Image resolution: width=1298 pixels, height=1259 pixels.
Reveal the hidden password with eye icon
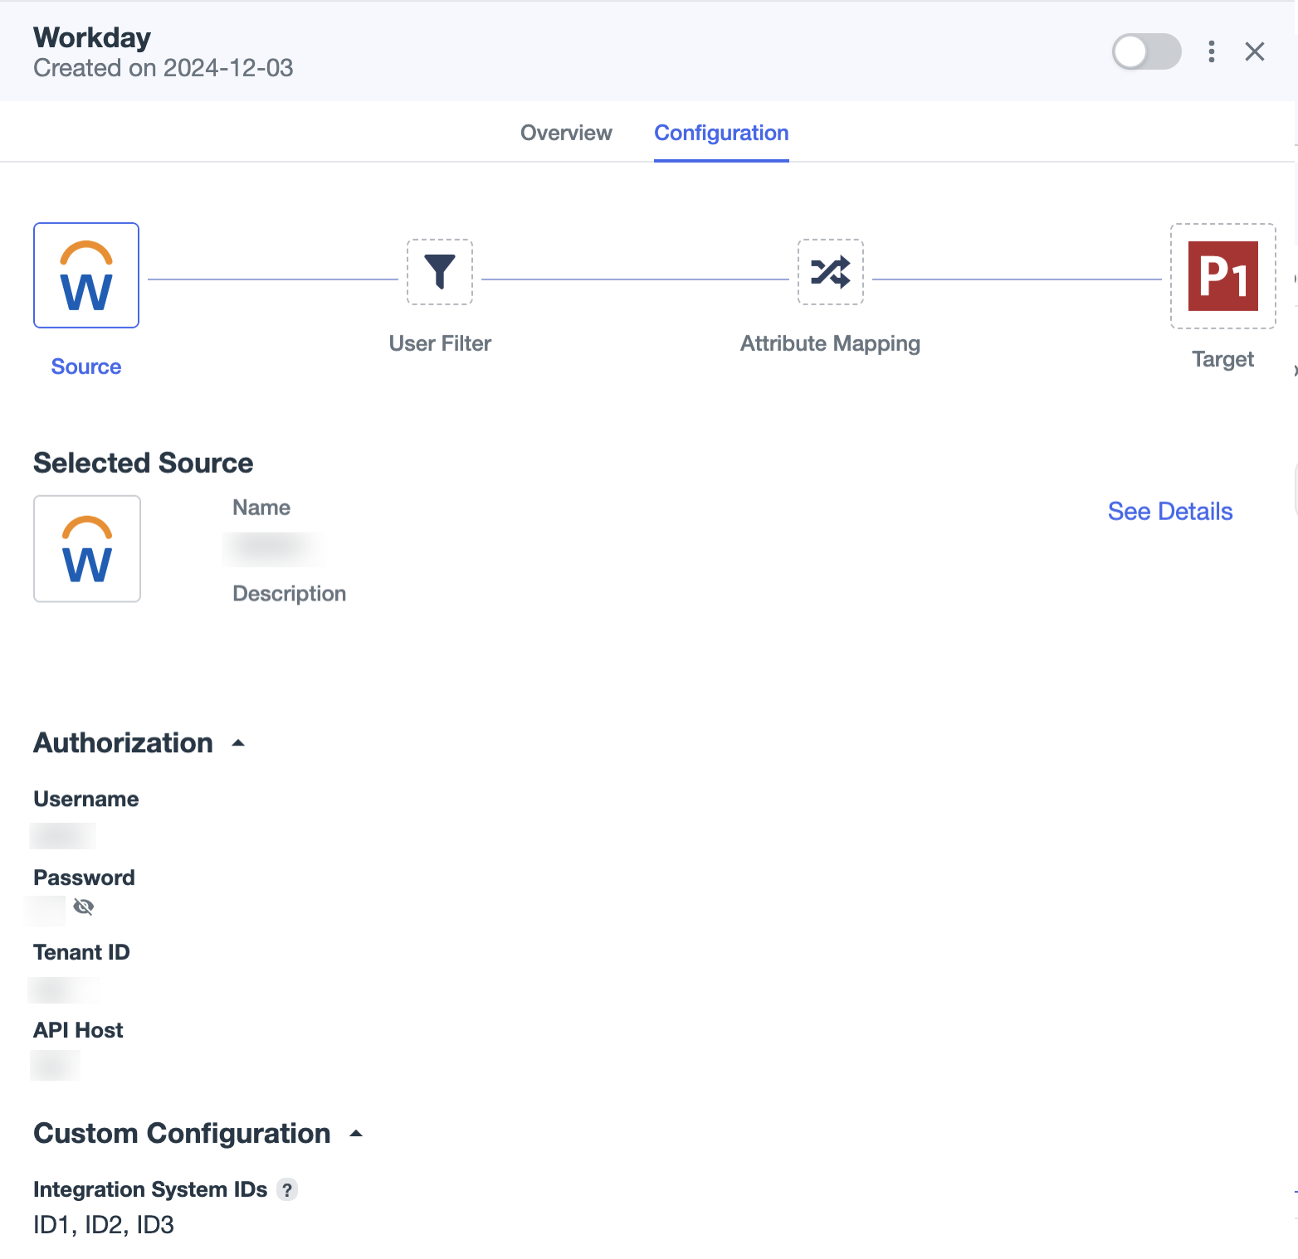coord(84,907)
